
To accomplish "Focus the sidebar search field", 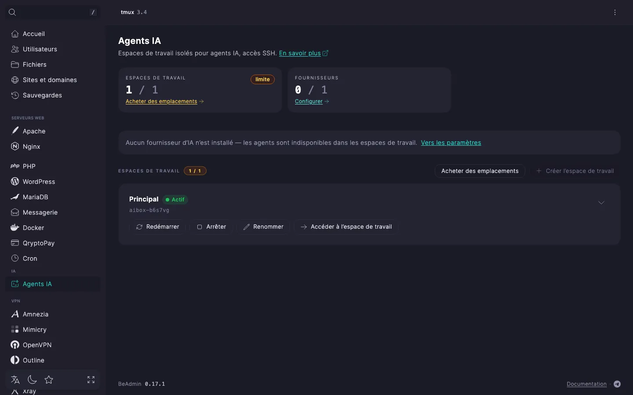I will point(53,12).
